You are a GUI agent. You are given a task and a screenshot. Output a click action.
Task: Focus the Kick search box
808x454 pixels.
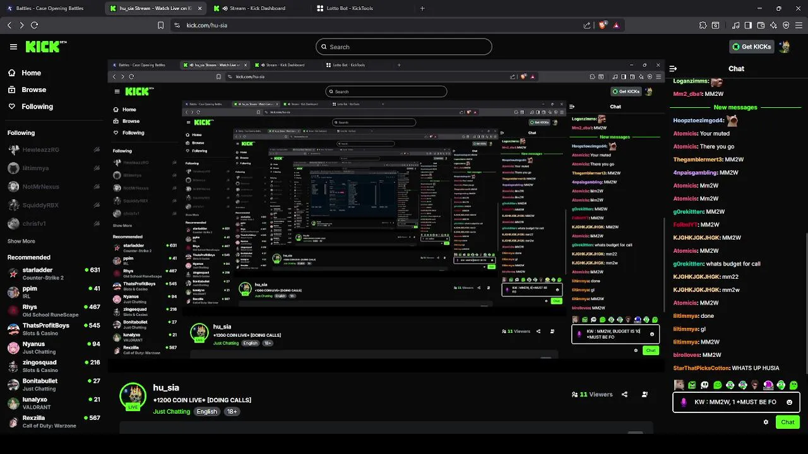404,47
